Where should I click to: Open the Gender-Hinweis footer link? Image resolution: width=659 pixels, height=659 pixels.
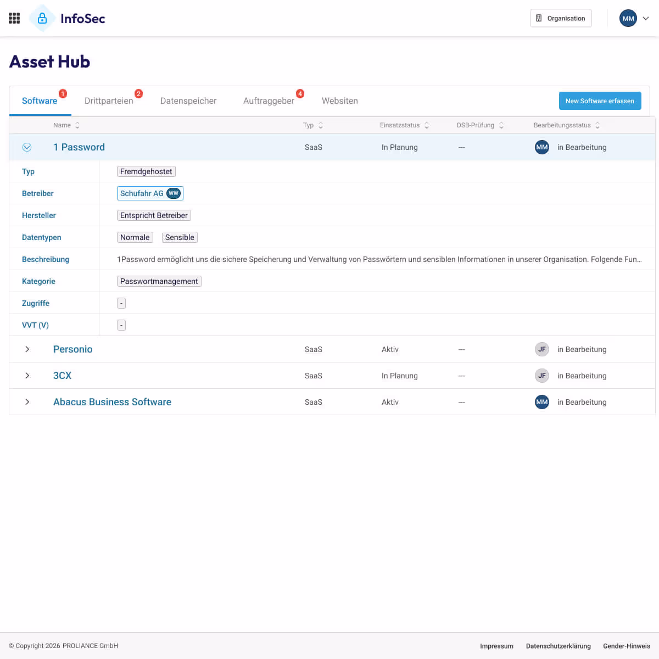point(627,646)
